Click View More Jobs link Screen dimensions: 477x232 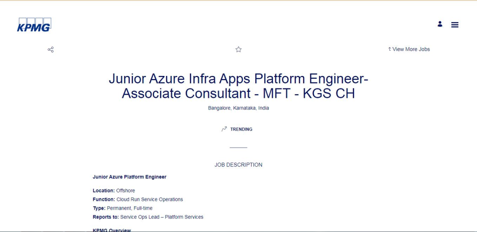coord(409,49)
